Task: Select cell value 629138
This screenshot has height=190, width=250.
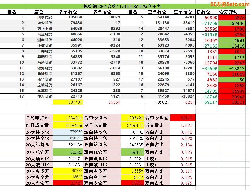Action: point(68,145)
